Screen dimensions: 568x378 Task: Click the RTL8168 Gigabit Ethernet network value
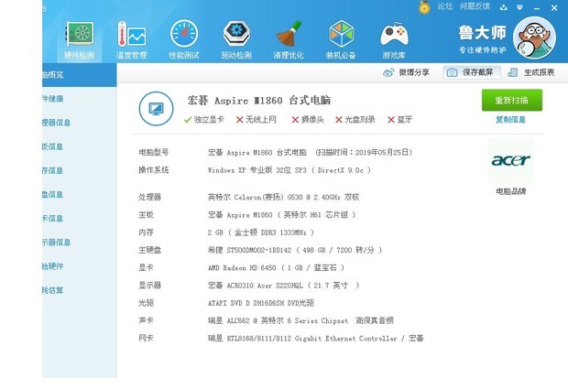click(315, 338)
